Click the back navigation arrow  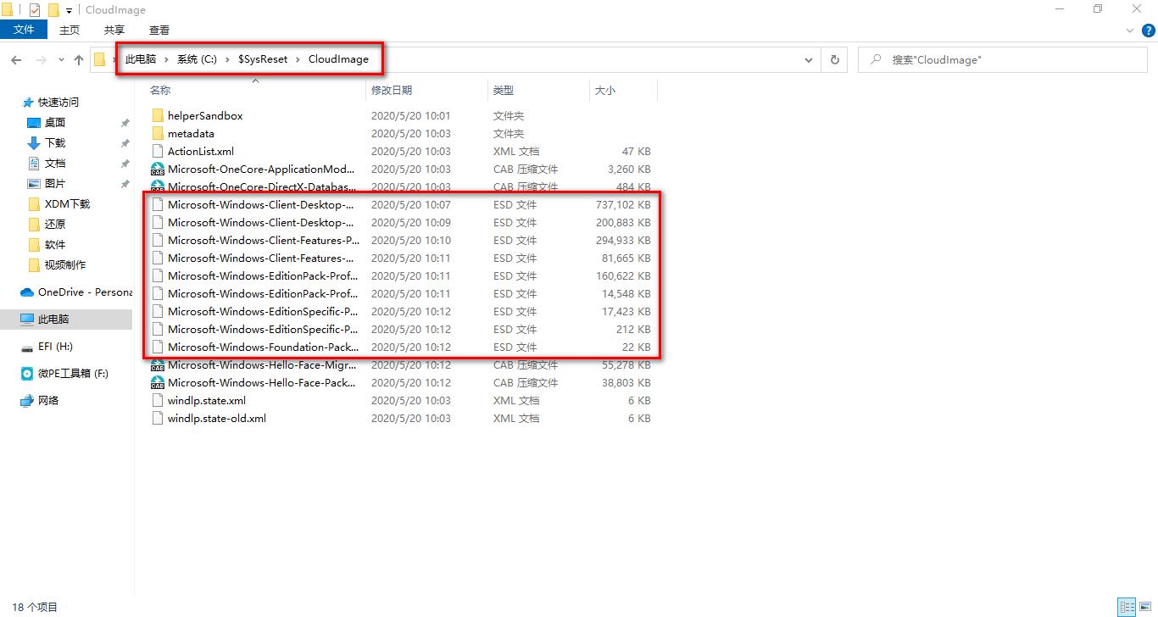point(16,59)
